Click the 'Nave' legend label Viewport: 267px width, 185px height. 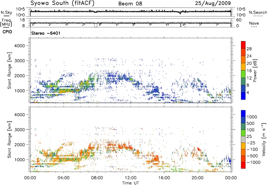(x=254, y=23)
